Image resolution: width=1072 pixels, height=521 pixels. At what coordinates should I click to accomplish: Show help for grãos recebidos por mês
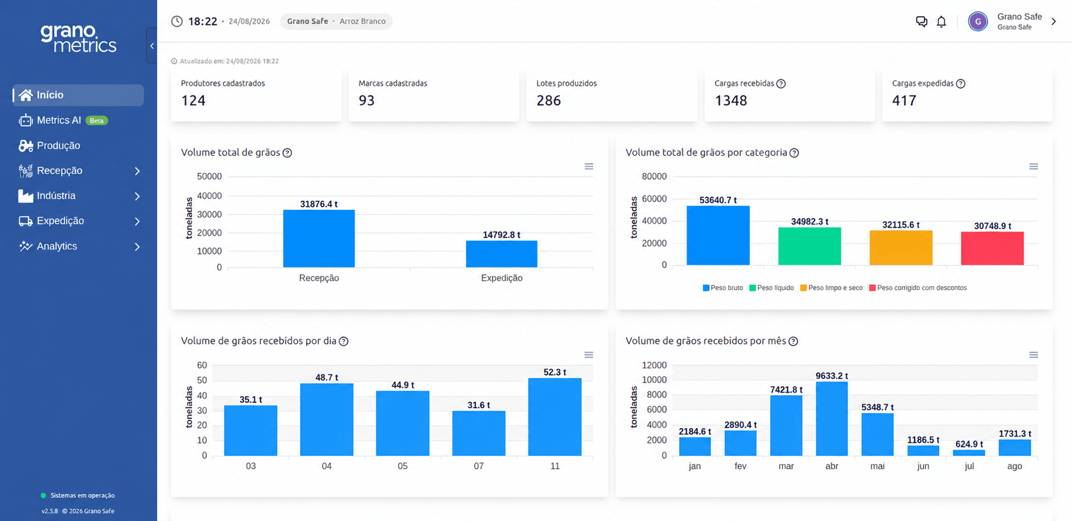793,341
